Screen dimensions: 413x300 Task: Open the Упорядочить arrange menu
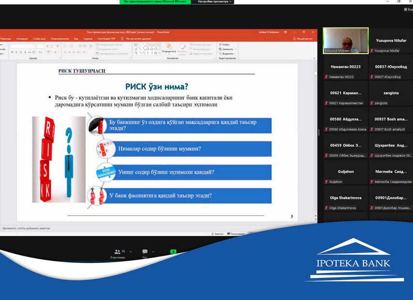click(x=169, y=48)
